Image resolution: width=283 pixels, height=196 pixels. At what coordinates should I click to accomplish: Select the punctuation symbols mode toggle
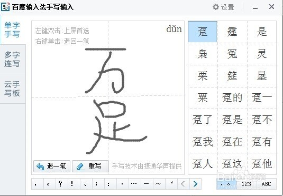(x=226, y=184)
